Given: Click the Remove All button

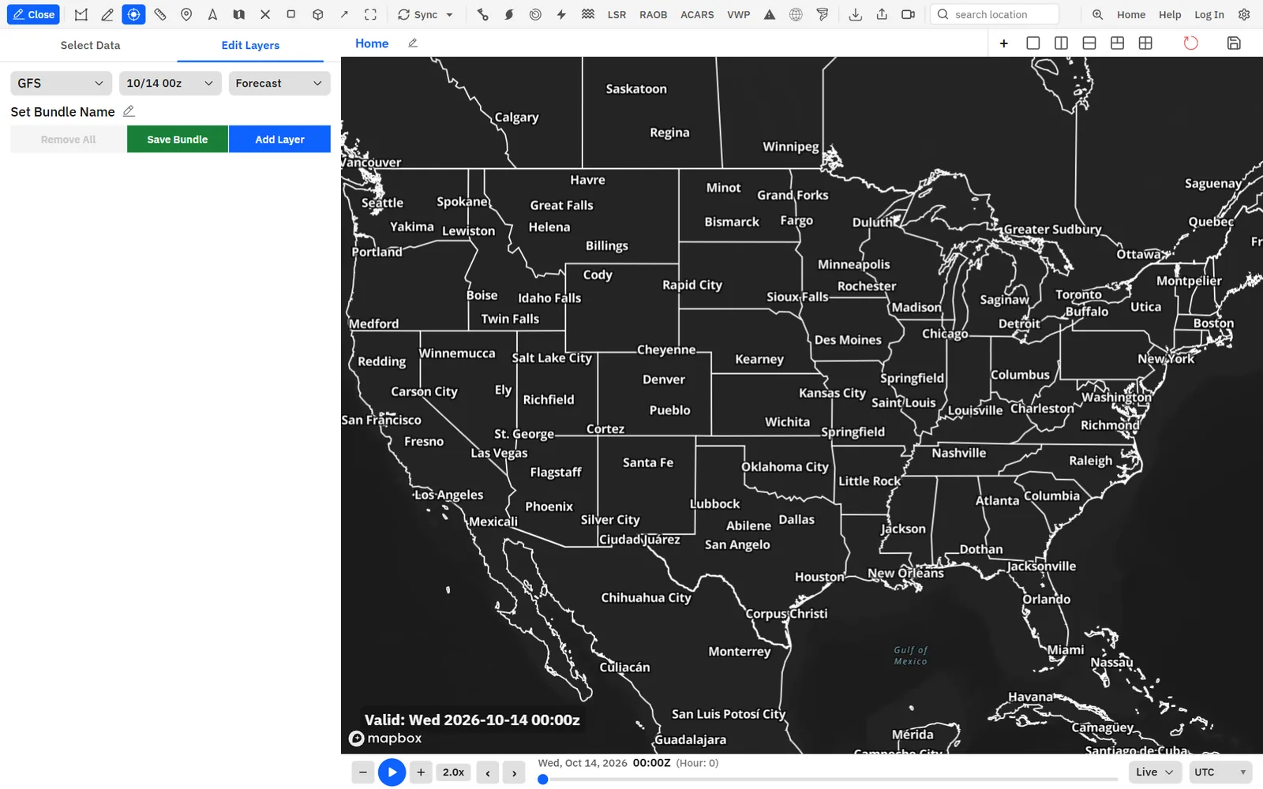Looking at the screenshot, I should [x=68, y=139].
